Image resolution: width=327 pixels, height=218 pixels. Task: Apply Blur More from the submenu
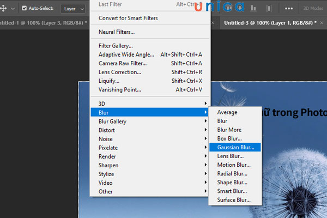(x=235, y=130)
